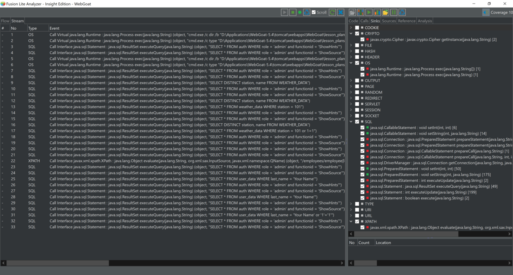Click the blue X clear icon
The width and height of the screenshot is (513, 275).
coord(341,12)
